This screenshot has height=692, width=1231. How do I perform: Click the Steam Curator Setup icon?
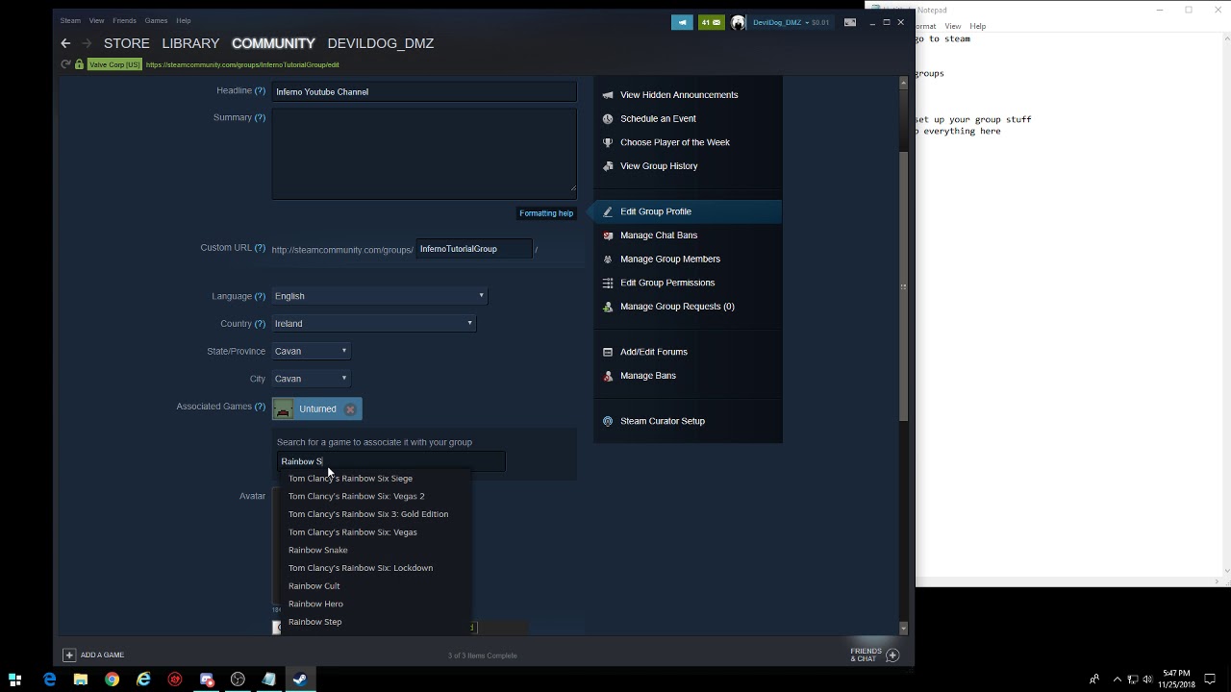(x=607, y=421)
